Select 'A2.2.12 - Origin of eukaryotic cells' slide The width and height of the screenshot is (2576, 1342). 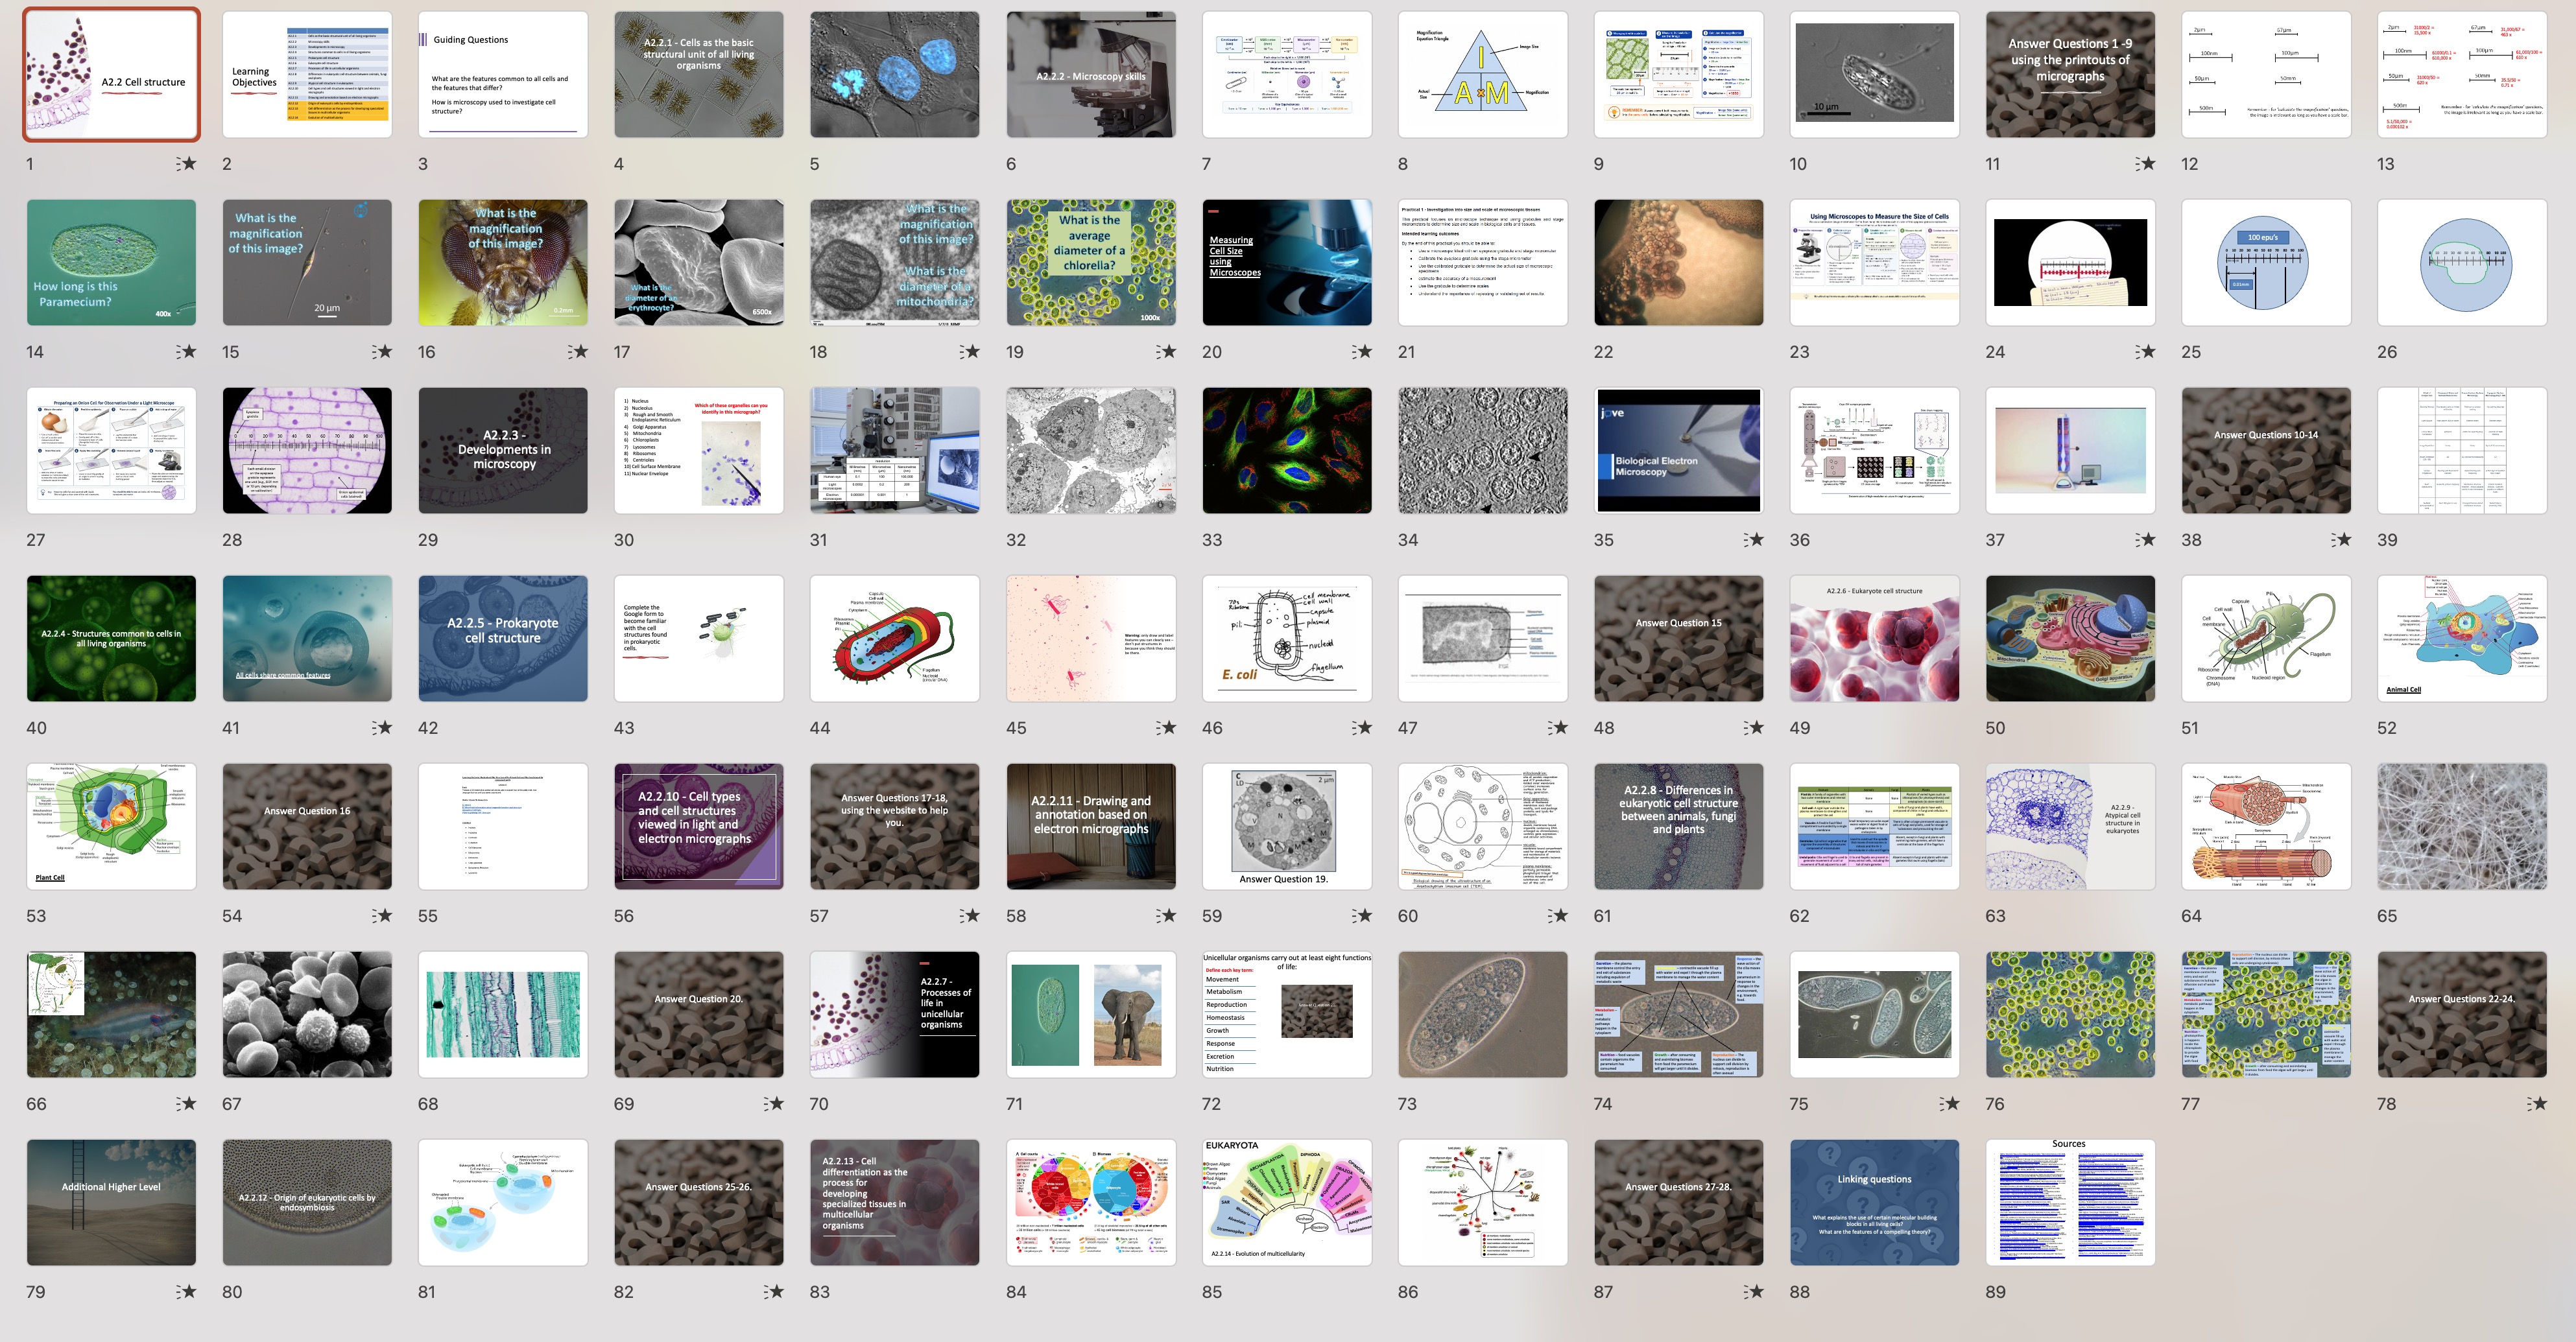tap(307, 1203)
